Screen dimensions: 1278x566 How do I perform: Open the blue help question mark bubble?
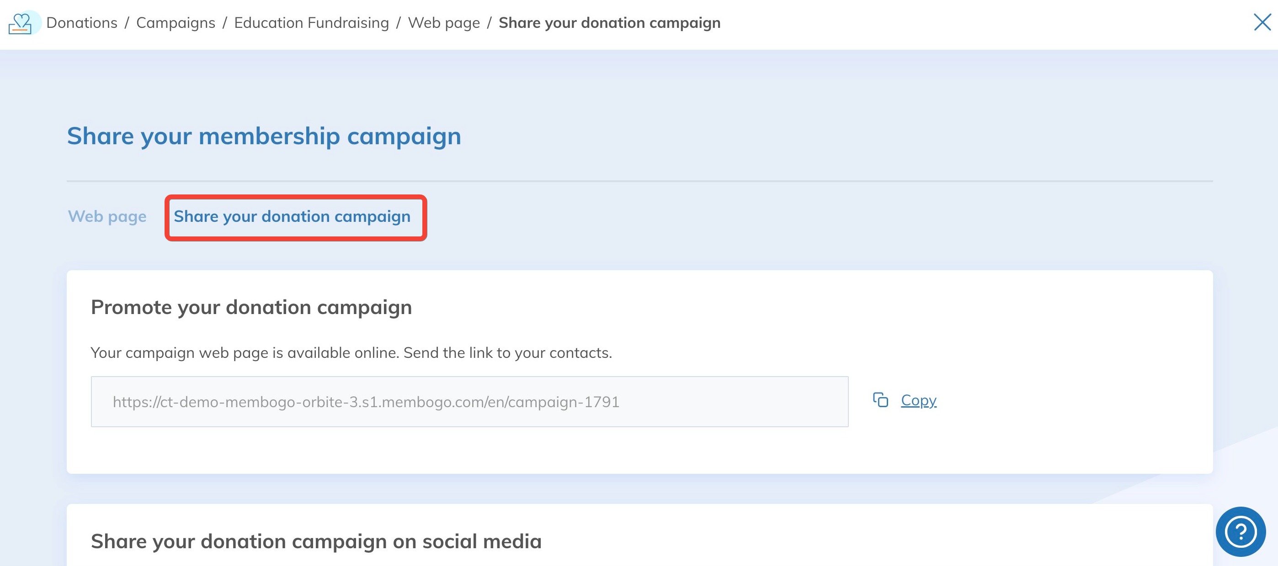(1241, 532)
